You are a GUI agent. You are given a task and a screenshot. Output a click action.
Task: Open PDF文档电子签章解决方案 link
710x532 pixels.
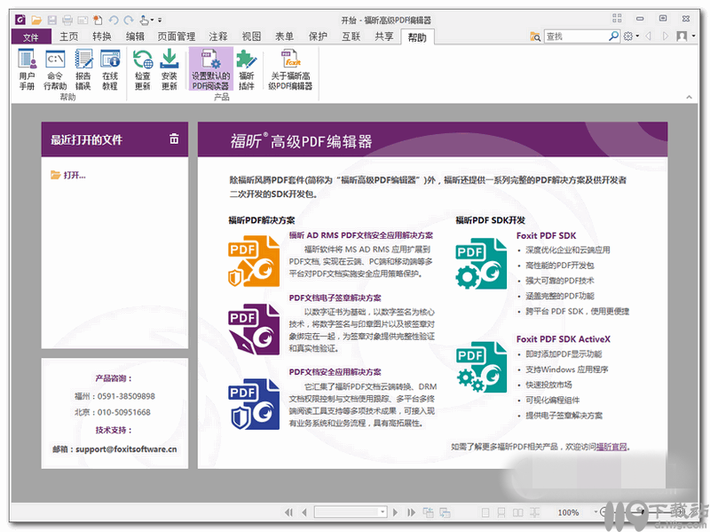(x=335, y=298)
